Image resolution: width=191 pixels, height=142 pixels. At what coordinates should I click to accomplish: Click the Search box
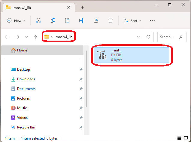(x=172, y=37)
